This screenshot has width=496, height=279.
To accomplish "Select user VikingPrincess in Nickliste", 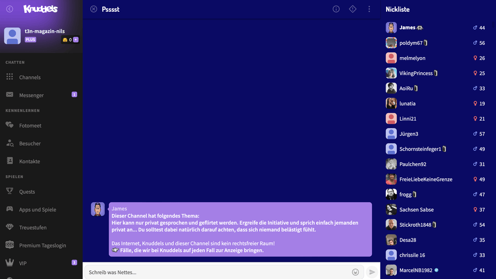I will (415, 73).
